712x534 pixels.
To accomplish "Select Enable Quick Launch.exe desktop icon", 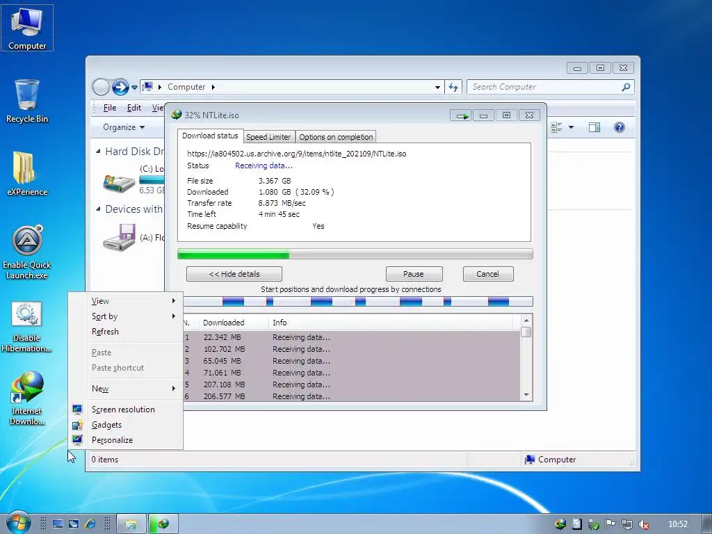I will coord(27,252).
